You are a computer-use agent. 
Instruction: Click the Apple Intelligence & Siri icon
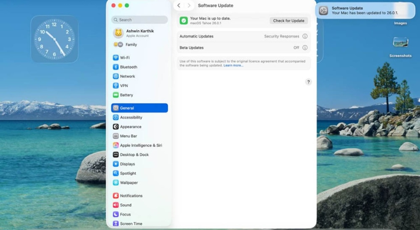click(116, 145)
